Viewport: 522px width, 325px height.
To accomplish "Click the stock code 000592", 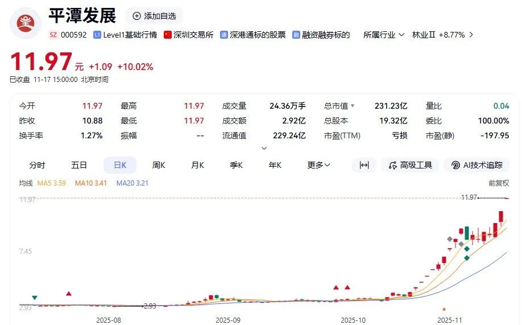I will [x=73, y=35].
